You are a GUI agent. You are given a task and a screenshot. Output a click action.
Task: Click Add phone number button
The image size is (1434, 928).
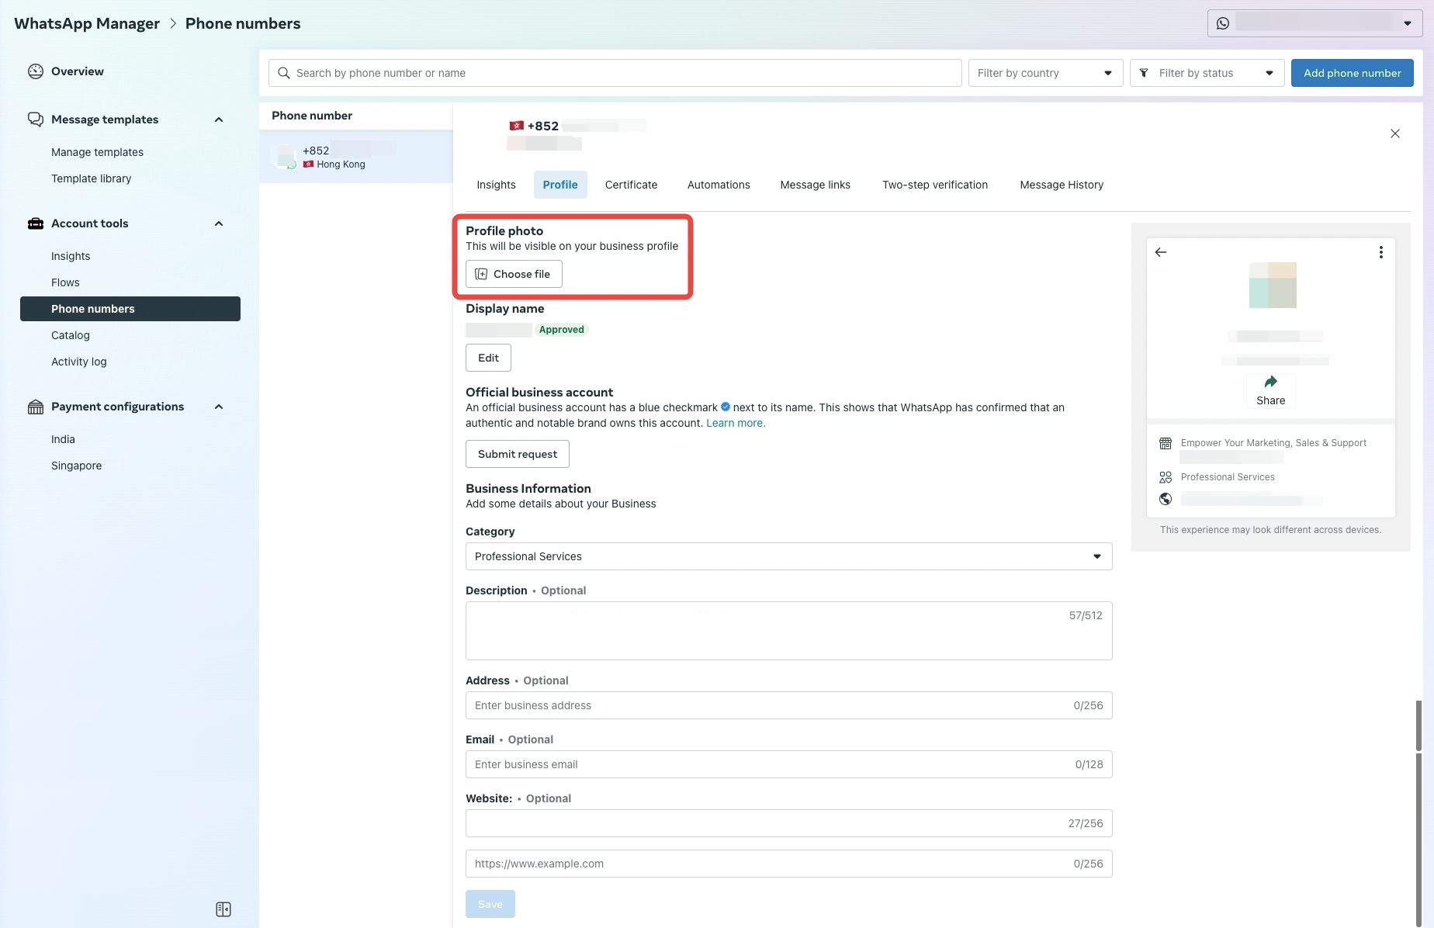(1352, 73)
